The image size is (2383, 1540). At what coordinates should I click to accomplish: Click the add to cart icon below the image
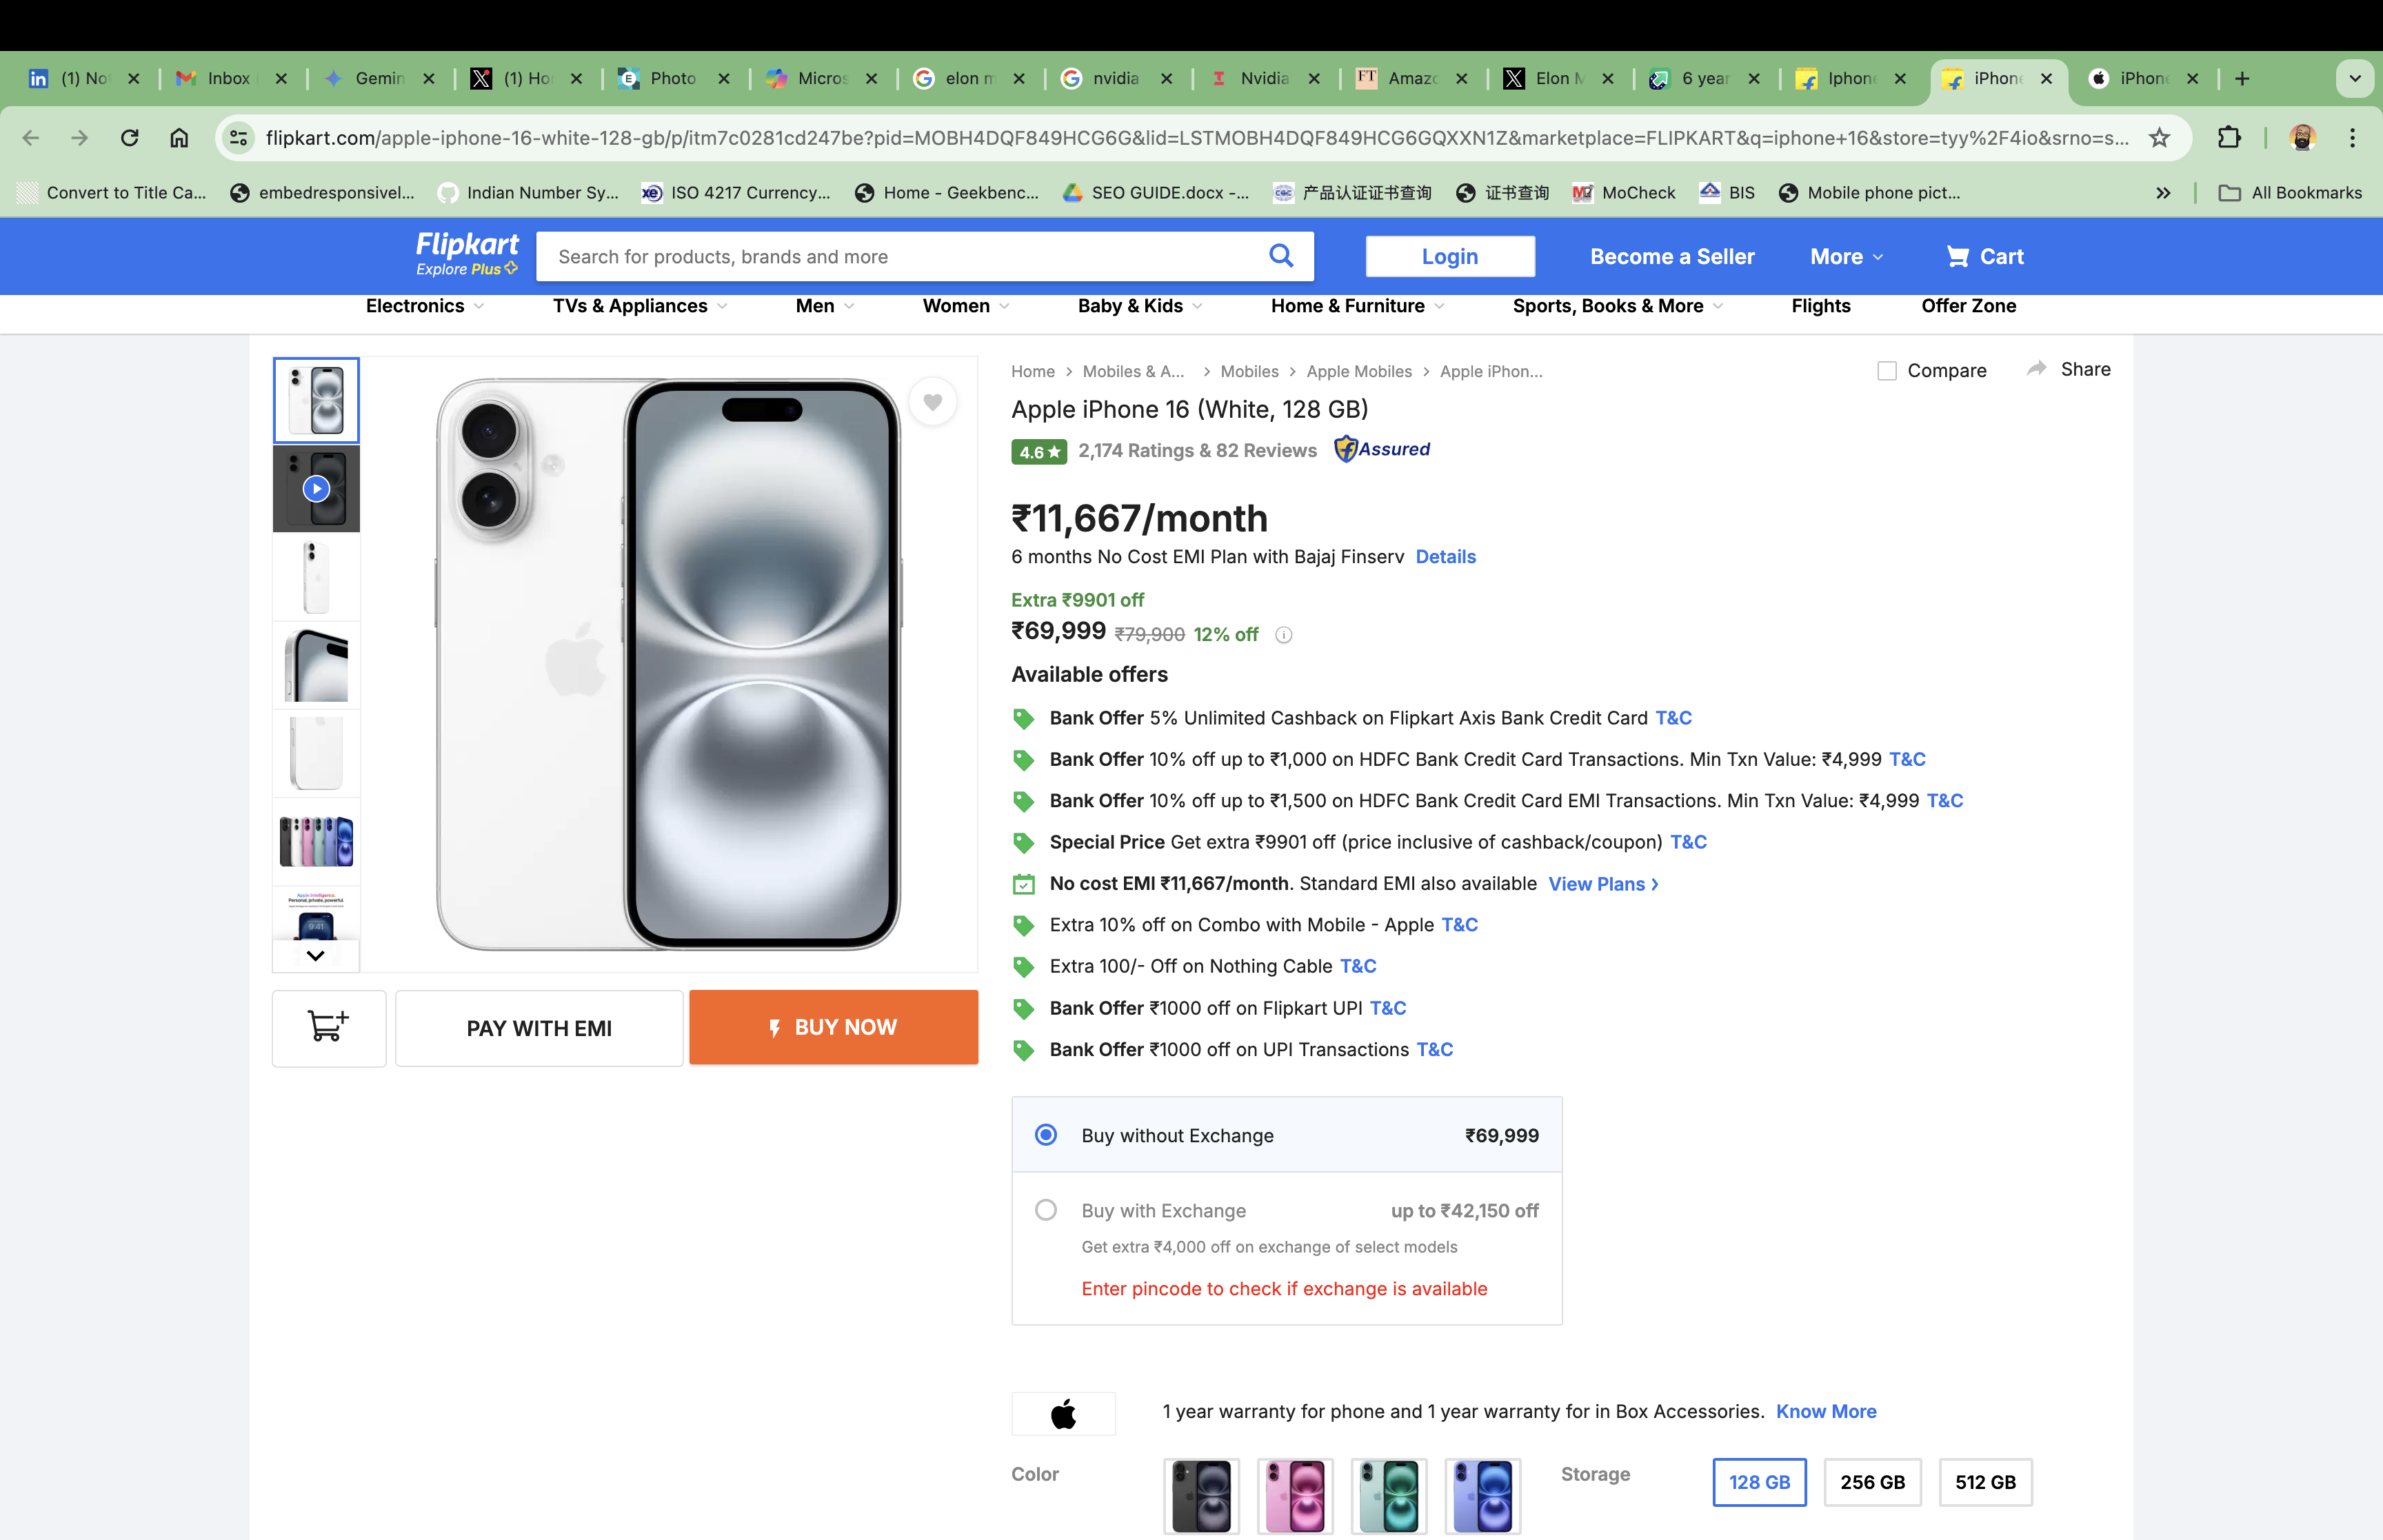click(328, 1027)
